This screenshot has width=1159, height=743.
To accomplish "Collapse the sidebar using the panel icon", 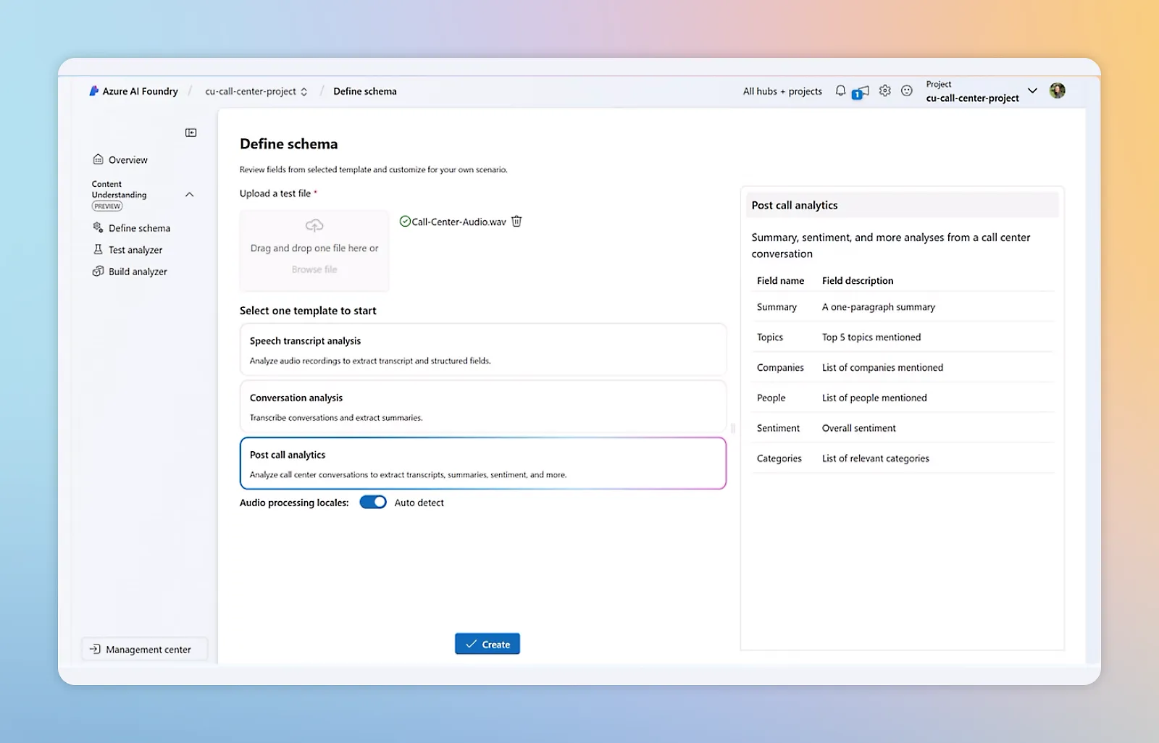I will 191,133.
